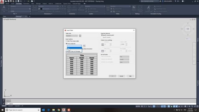199x112 pixels.
Task: Open the text style dropdown in Text panel
Action: [x=21, y=6]
